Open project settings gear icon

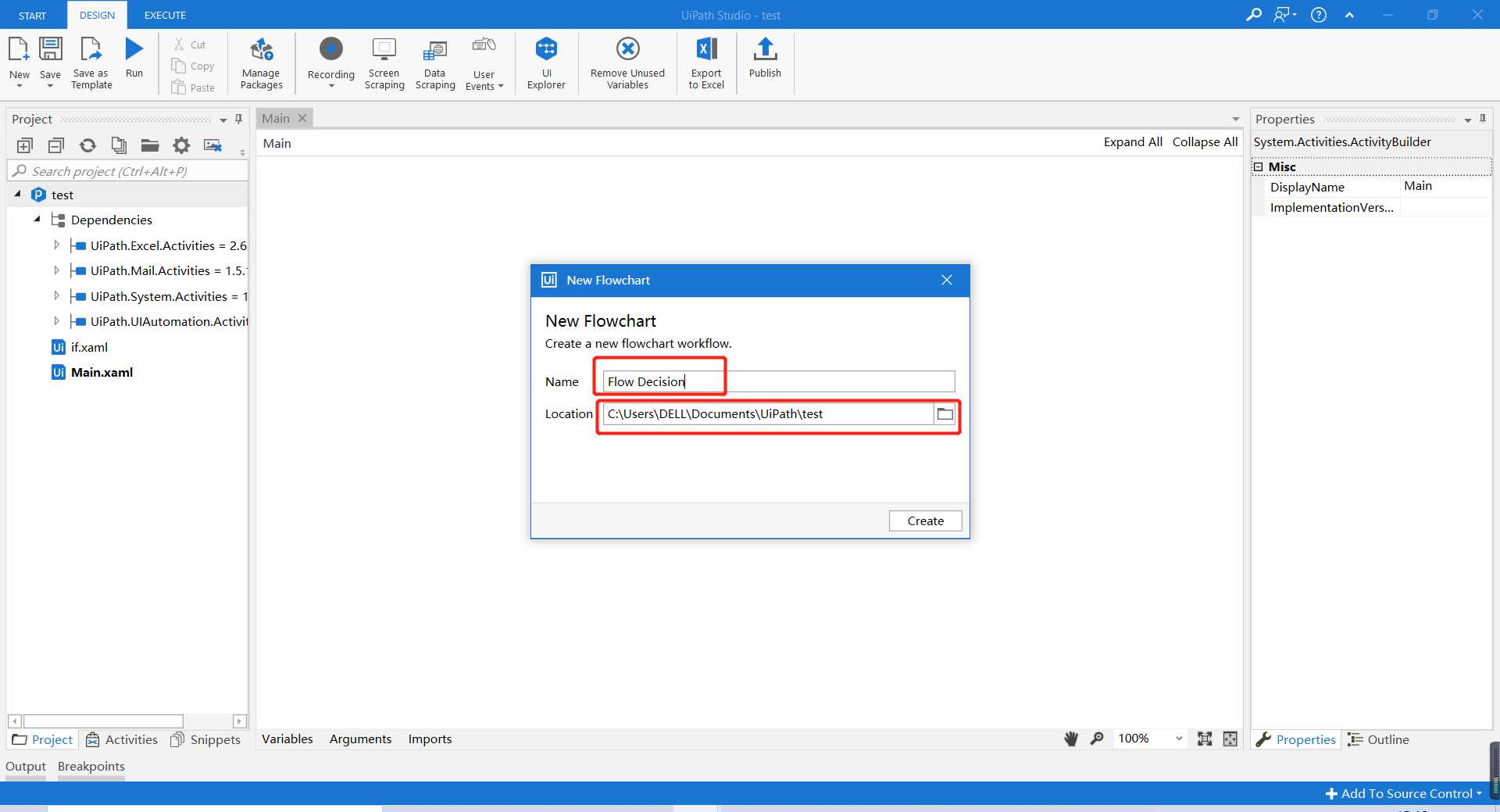click(x=181, y=145)
